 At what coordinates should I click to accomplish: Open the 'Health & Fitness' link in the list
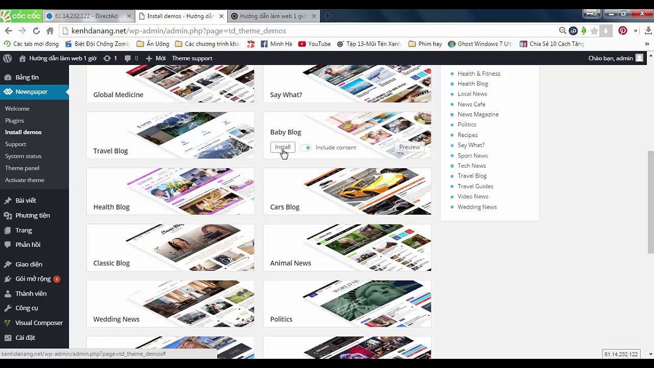479,74
